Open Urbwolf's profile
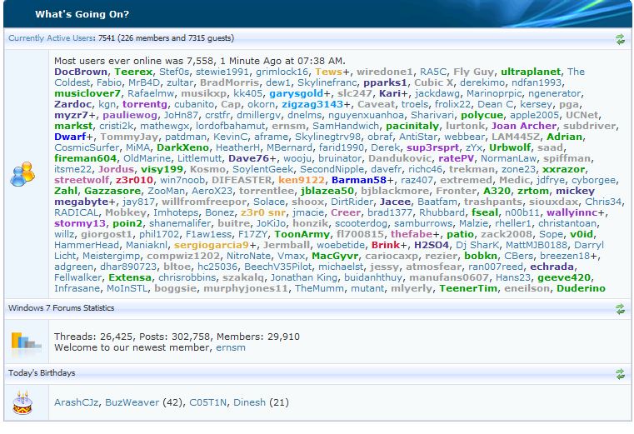This screenshot has height=434, width=634. click(510, 147)
